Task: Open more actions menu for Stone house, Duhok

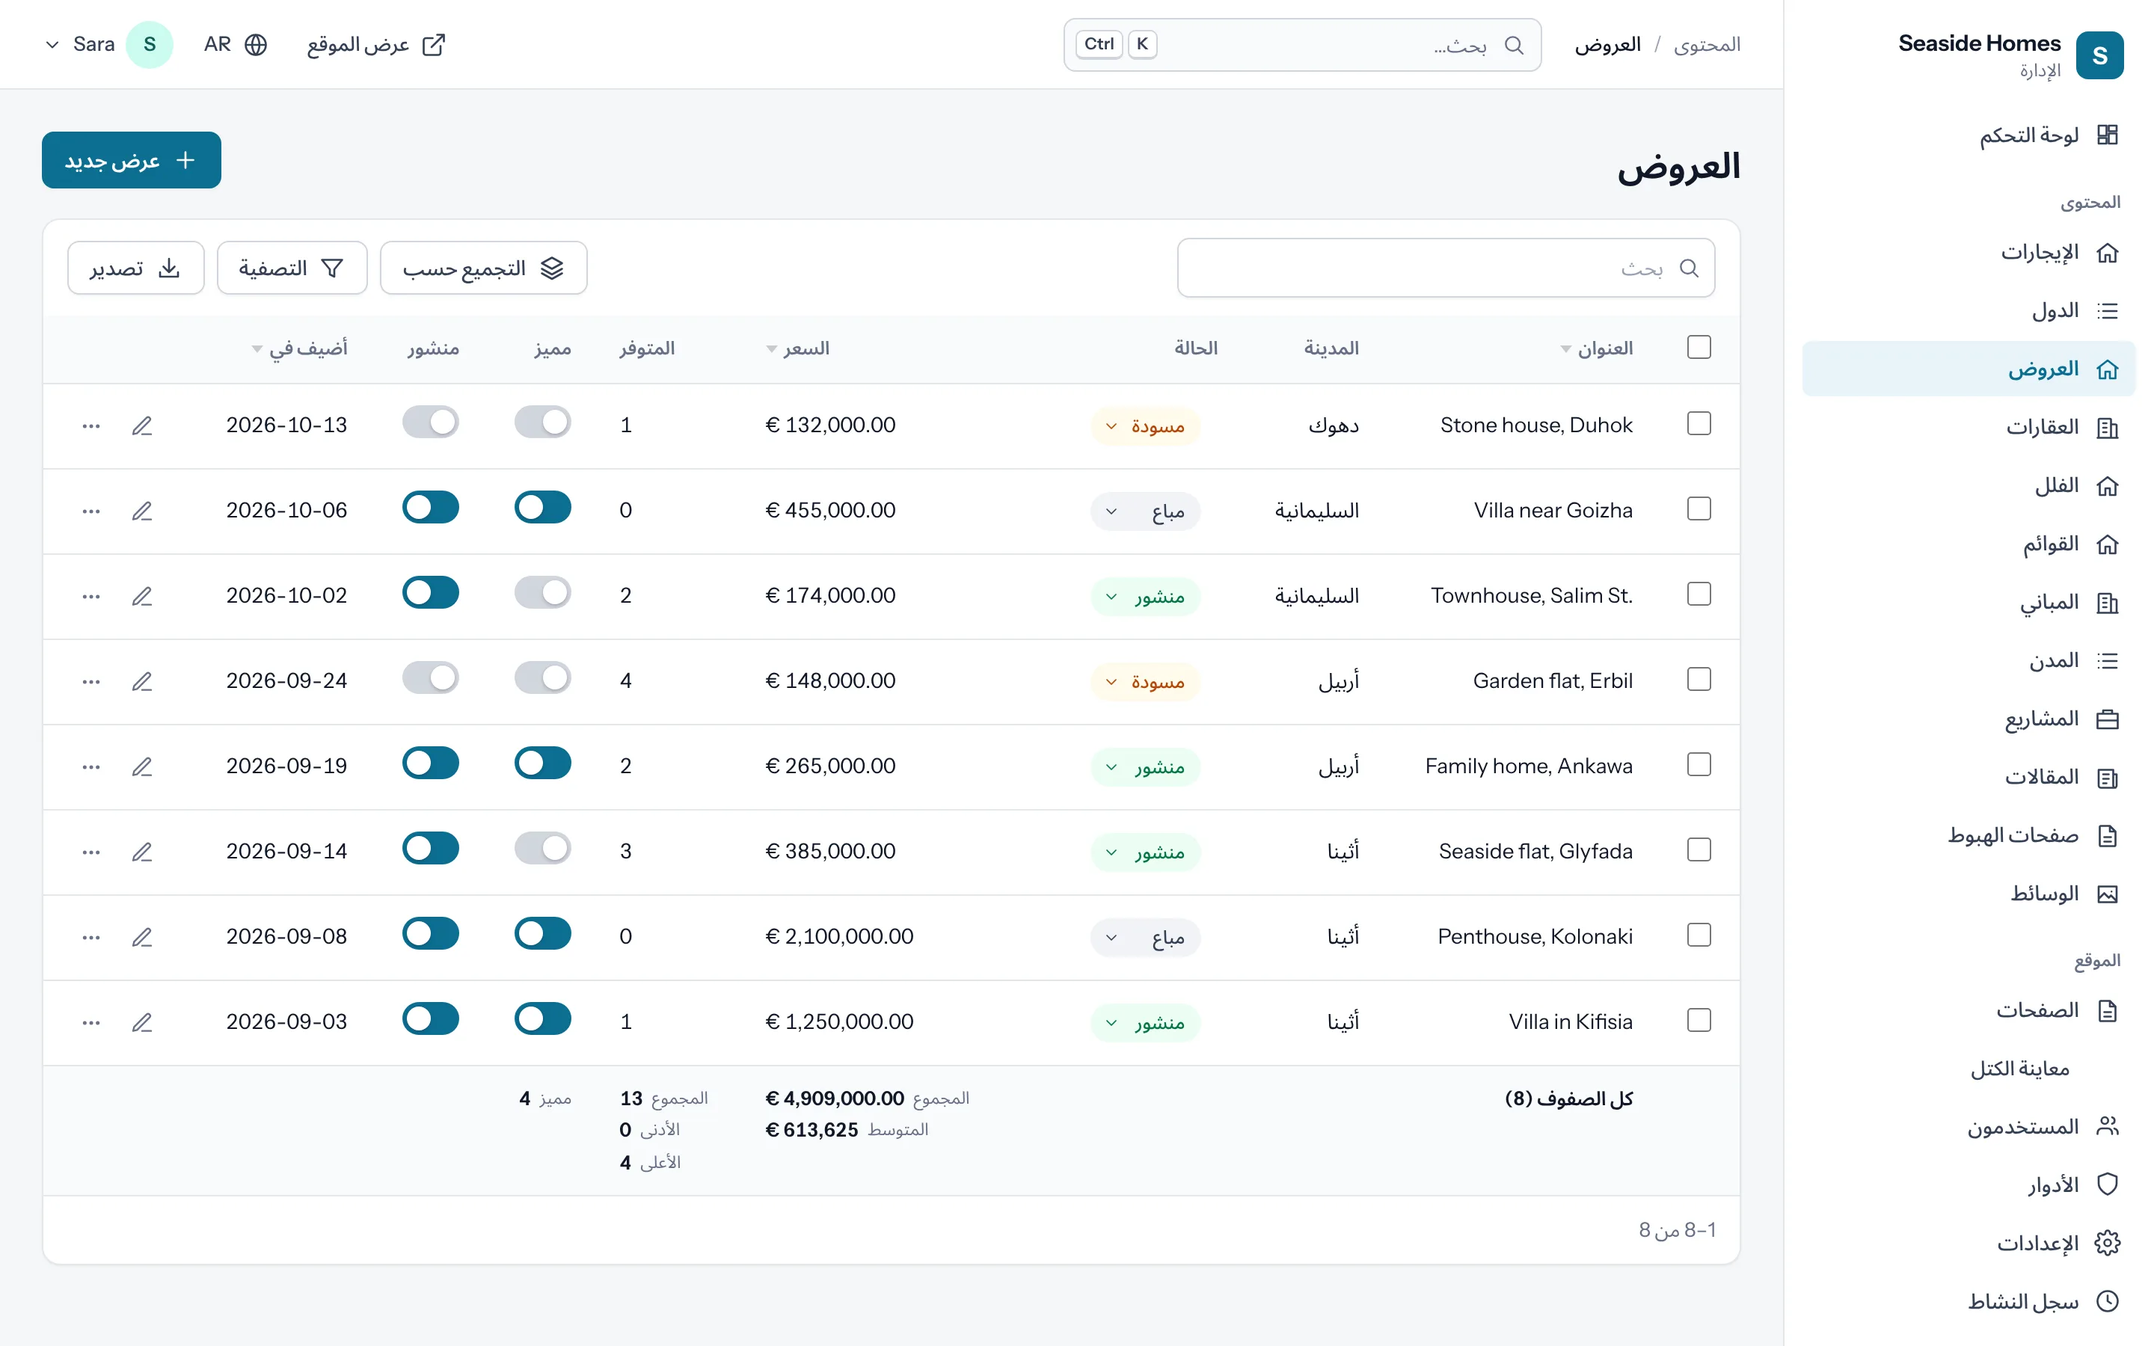Action: coord(90,425)
